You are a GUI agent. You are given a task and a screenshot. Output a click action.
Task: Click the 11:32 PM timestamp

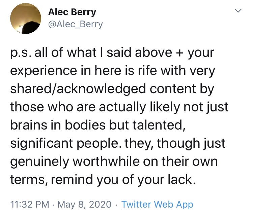[29, 204]
